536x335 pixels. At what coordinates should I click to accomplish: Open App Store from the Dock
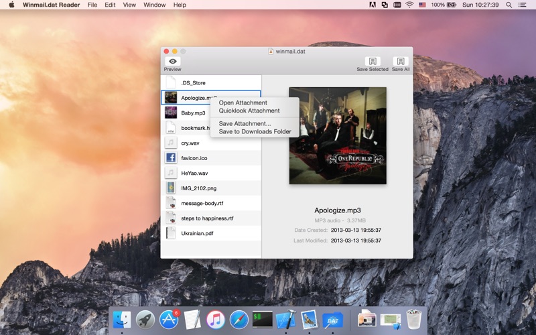(169, 320)
